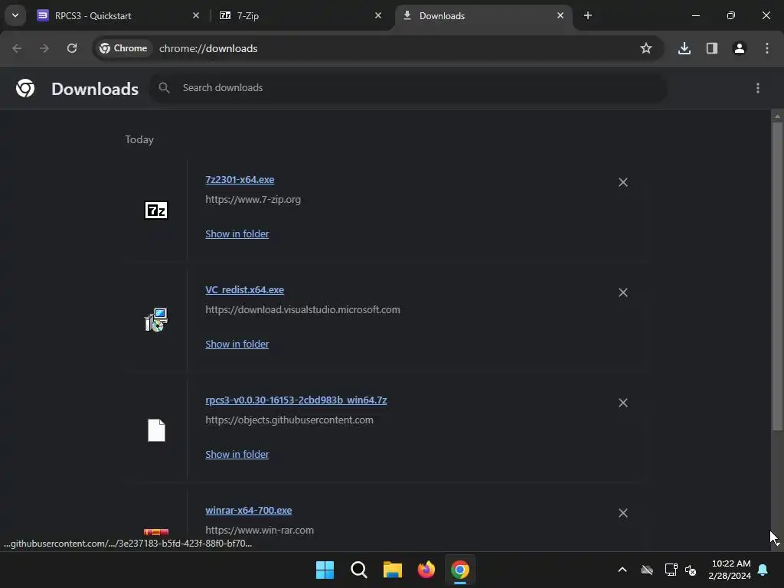The image size is (784, 588).
Task: Click the scrollbar up arrow
Action: tap(777, 116)
